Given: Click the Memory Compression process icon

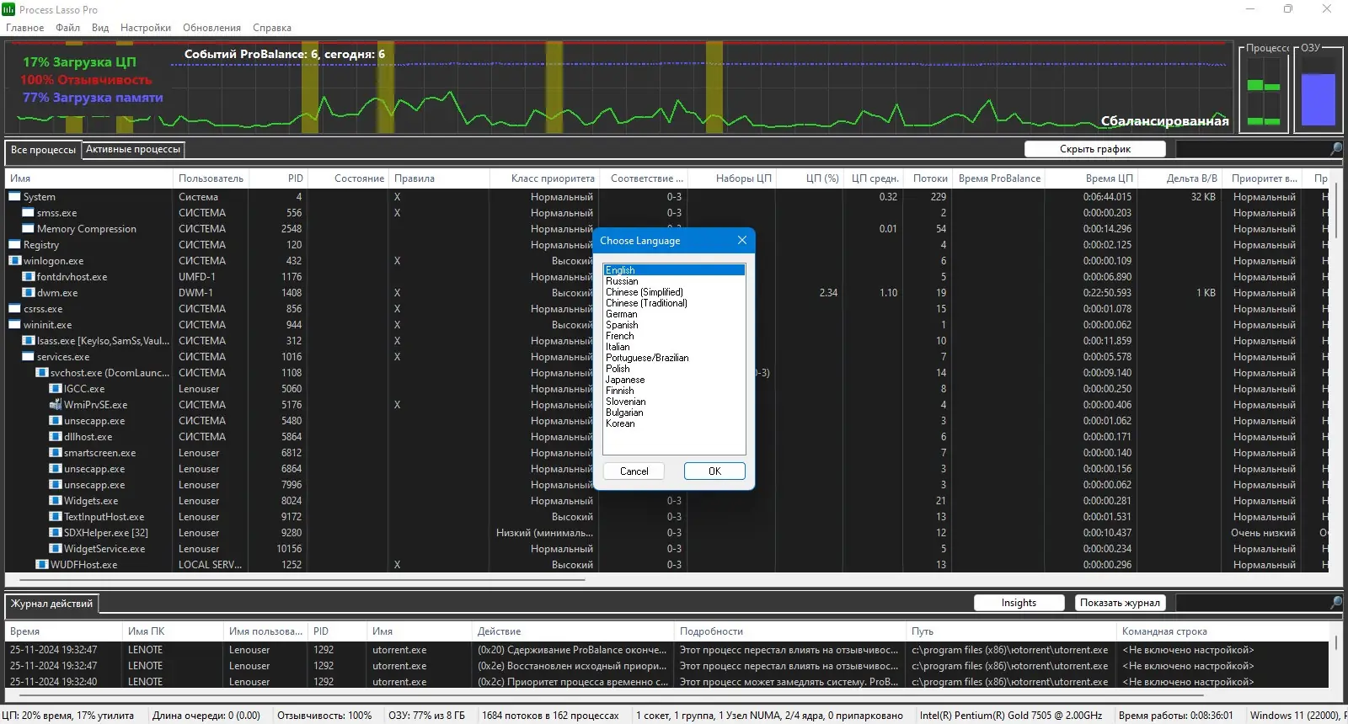Looking at the screenshot, I should [28, 229].
